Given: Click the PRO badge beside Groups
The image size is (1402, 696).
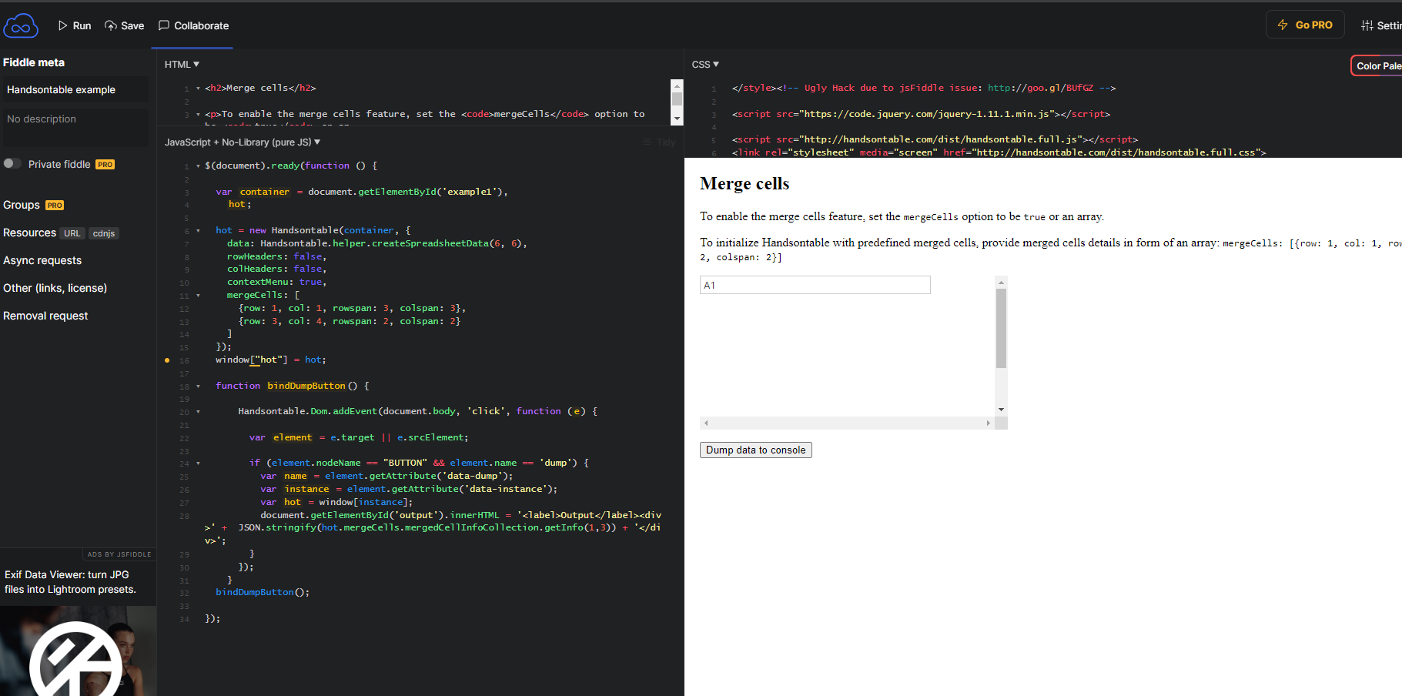Looking at the screenshot, I should click(x=55, y=206).
